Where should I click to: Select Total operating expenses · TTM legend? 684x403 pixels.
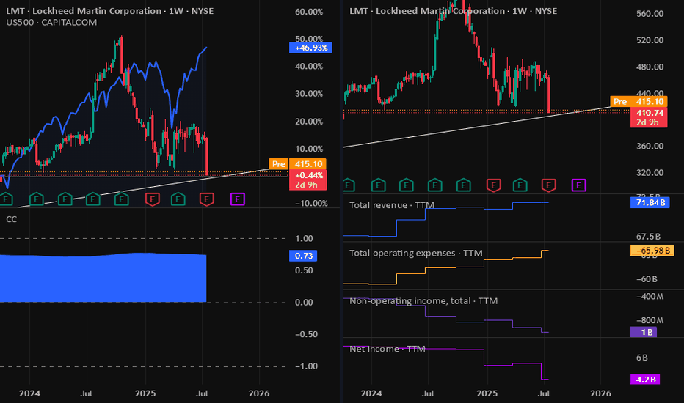(x=415, y=253)
